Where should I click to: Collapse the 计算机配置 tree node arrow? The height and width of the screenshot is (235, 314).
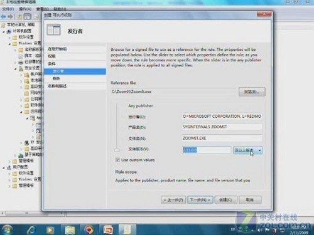[4, 31]
